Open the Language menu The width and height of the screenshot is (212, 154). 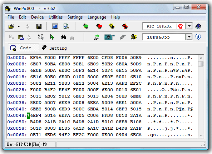97,17
